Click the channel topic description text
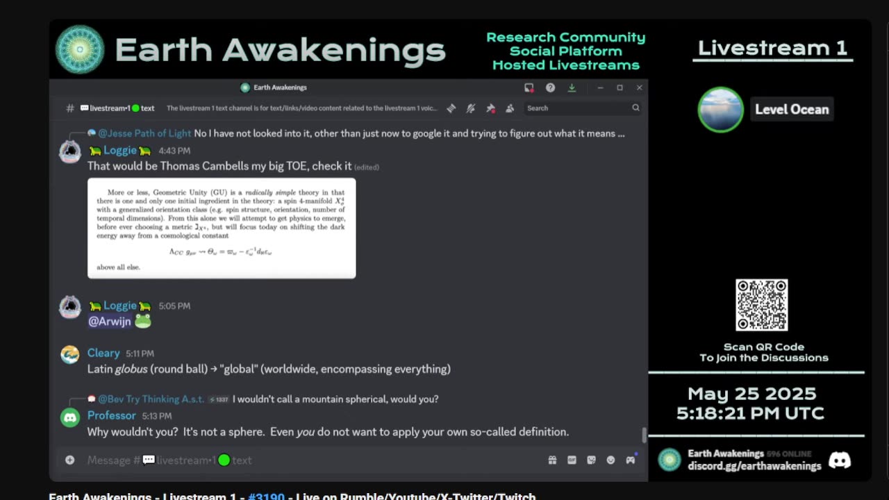889x500 pixels. tap(302, 108)
